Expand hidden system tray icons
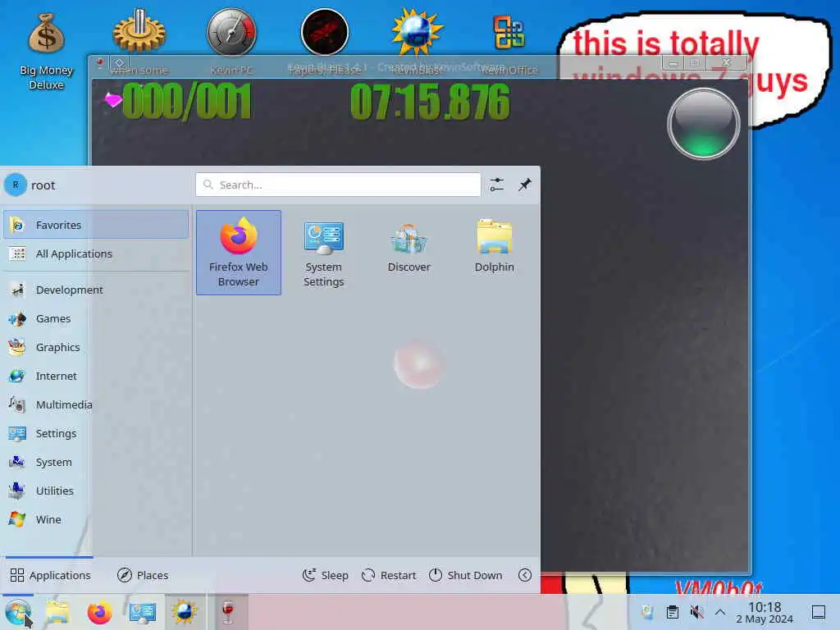Screen dimensions: 840x630 coord(720,612)
